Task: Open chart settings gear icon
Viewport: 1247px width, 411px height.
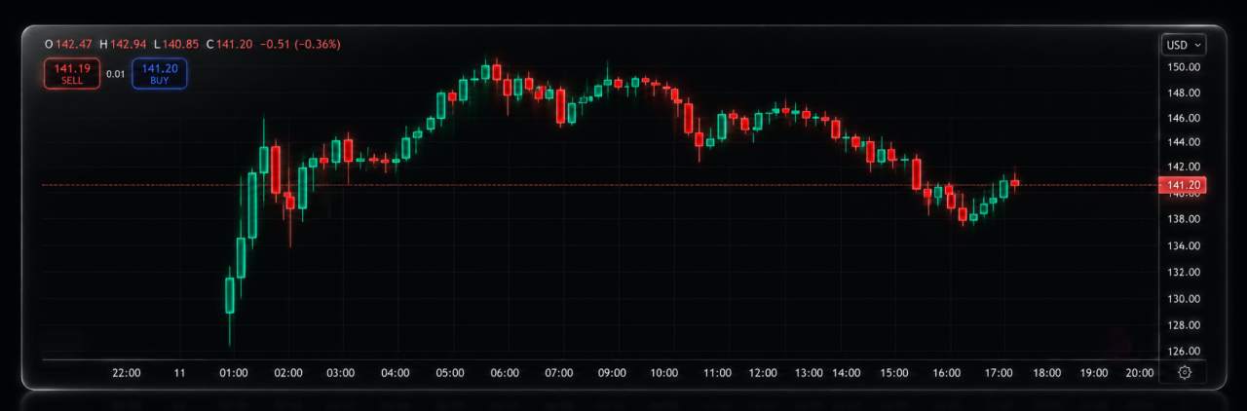Action: tap(1185, 372)
